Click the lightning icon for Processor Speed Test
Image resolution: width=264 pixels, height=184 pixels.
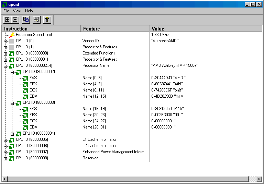coord(12,35)
